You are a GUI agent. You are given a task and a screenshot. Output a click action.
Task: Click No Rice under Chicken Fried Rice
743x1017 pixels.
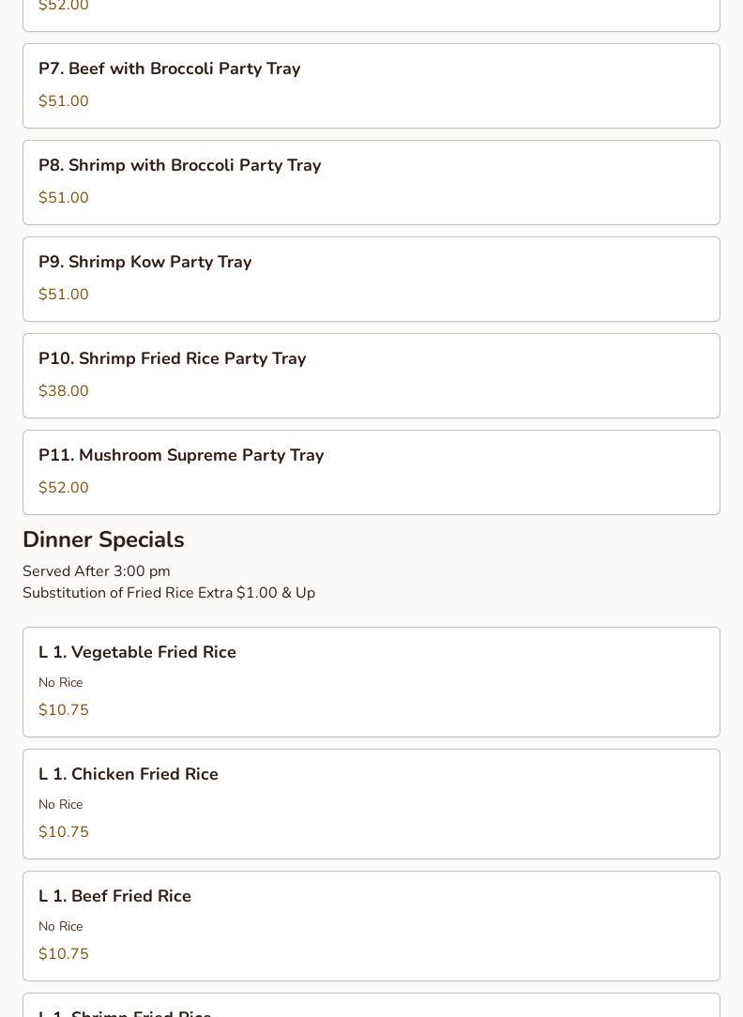point(61,805)
